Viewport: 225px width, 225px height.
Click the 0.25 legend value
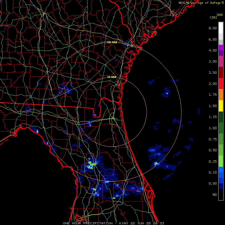213,161
